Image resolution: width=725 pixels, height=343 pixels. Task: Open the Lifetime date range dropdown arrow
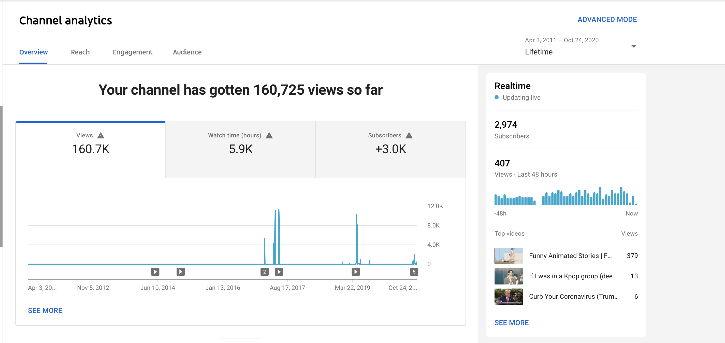633,47
